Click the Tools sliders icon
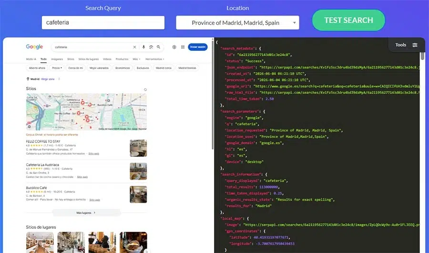 (x=415, y=45)
